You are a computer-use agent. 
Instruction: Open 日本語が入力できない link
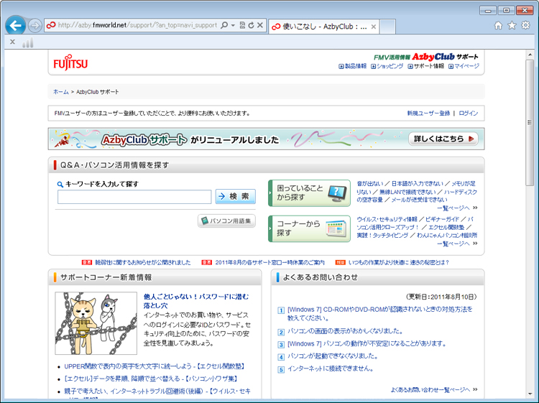pyautogui.click(x=418, y=183)
